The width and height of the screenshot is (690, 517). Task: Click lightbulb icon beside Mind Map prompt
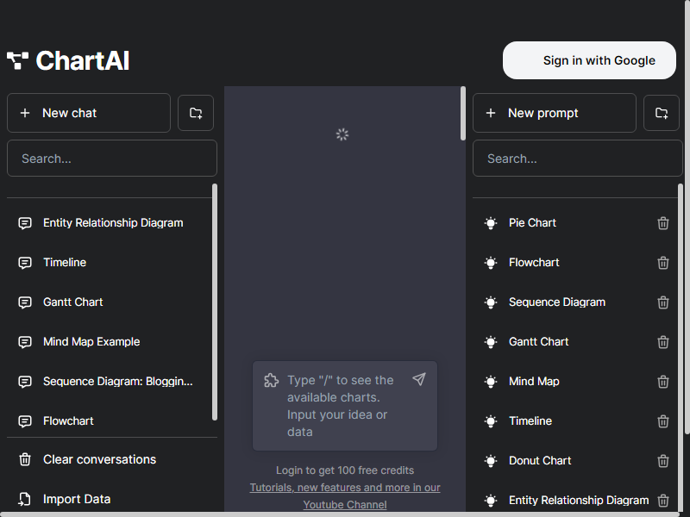pos(491,382)
